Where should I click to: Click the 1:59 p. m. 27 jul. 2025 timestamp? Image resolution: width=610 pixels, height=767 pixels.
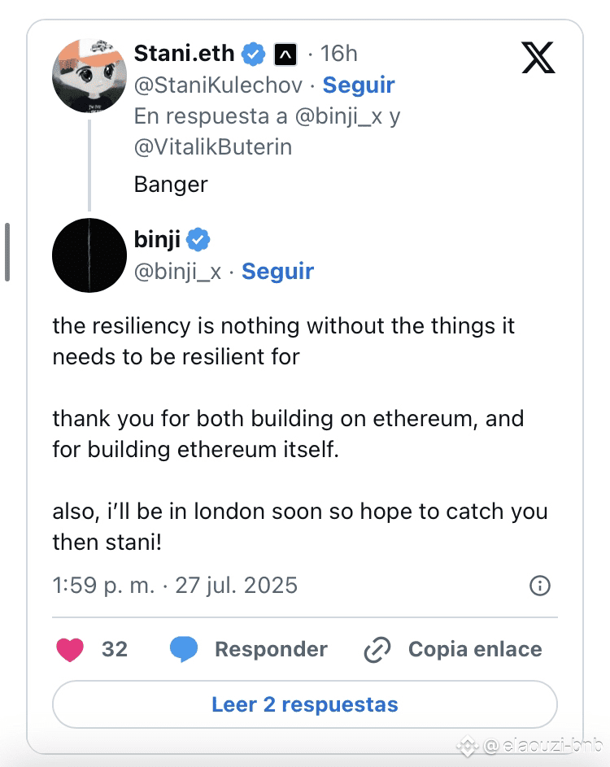(175, 586)
